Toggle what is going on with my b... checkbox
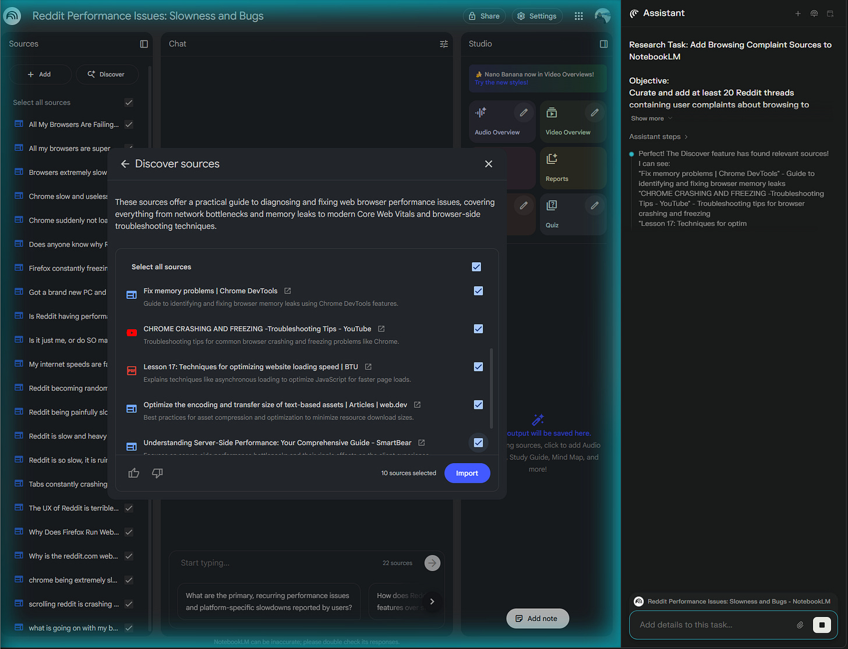Image resolution: width=848 pixels, height=649 pixels. click(129, 628)
